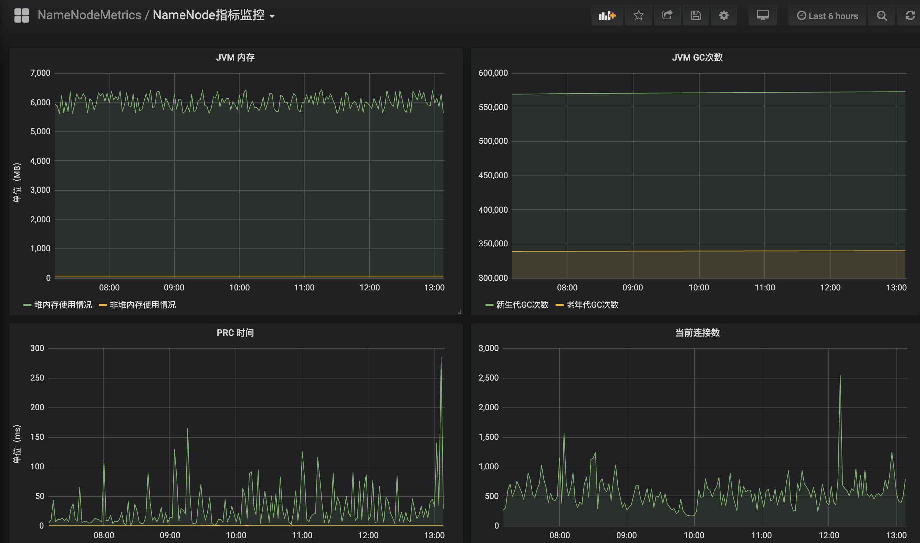Open the Share dashboard dialog

coord(667,15)
